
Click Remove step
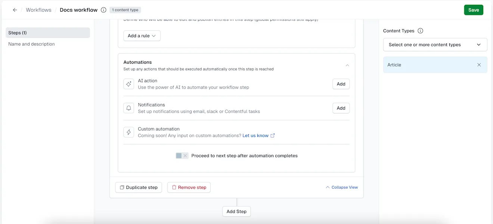[189, 187]
